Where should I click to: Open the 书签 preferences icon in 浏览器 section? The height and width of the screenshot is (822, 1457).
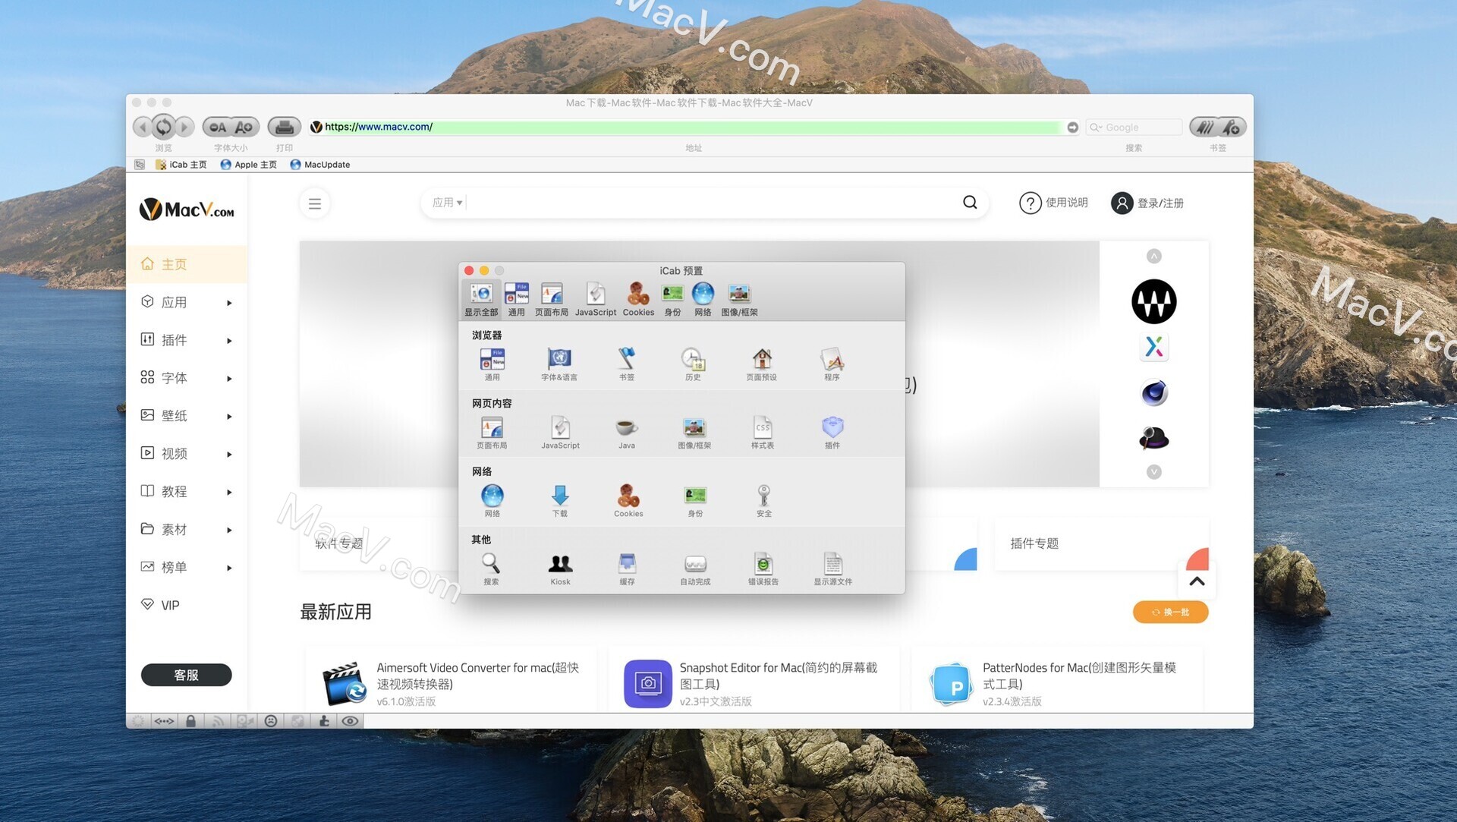click(627, 364)
